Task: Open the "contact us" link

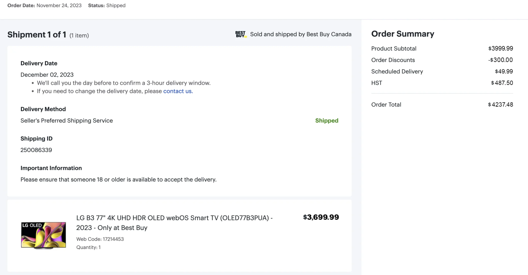Action: pyautogui.click(x=178, y=91)
